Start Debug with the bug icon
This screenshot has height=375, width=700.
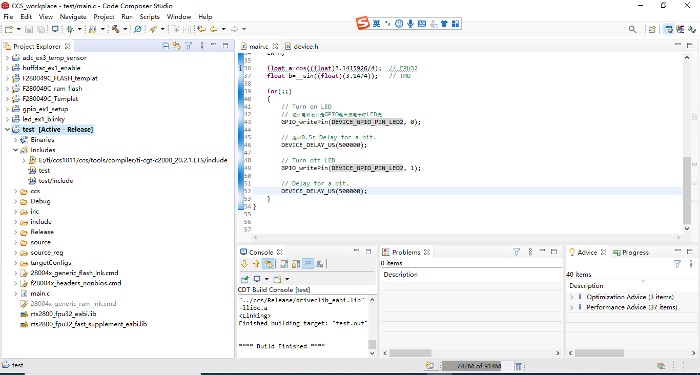coord(70,29)
